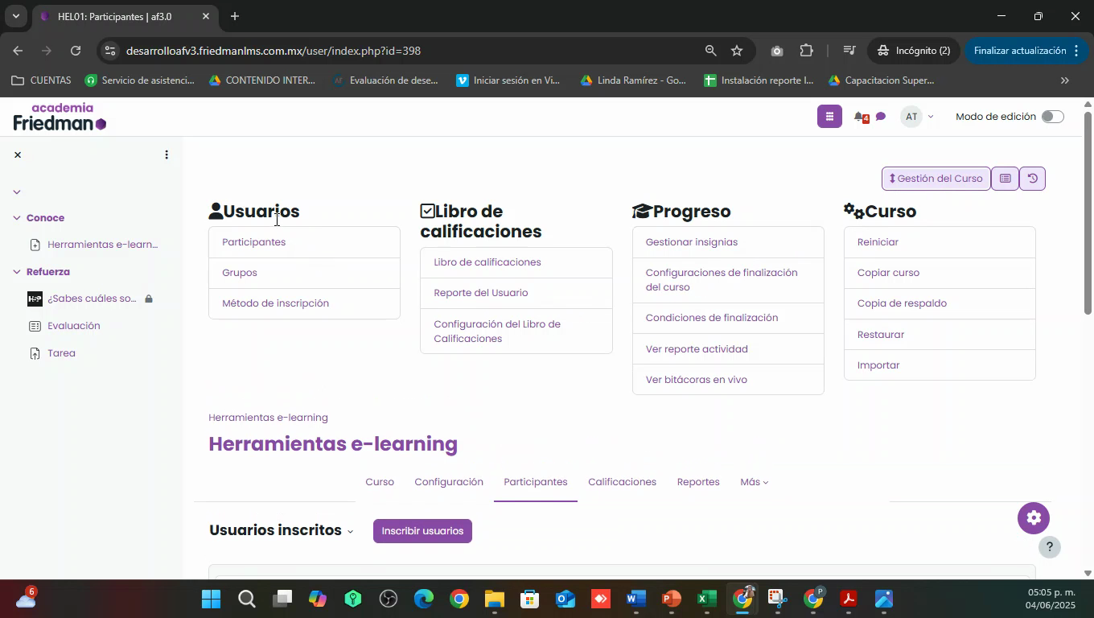Open Outlook from the taskbar
The width and height of the screenshot is (1094, 618).
(x=565, y=599)
